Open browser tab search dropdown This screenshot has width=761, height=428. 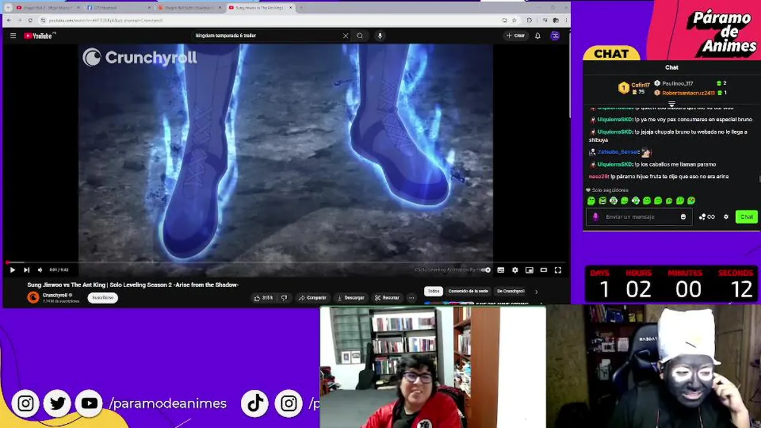(8, 8)
